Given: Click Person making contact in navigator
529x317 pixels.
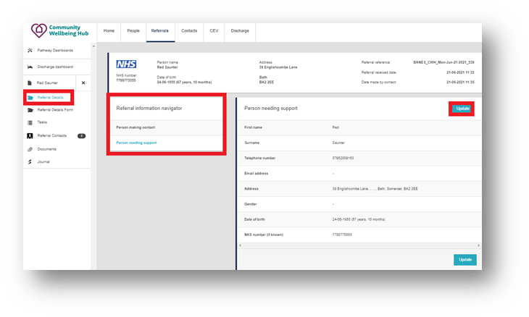Looking at the screenshot, I should [136, 127].
